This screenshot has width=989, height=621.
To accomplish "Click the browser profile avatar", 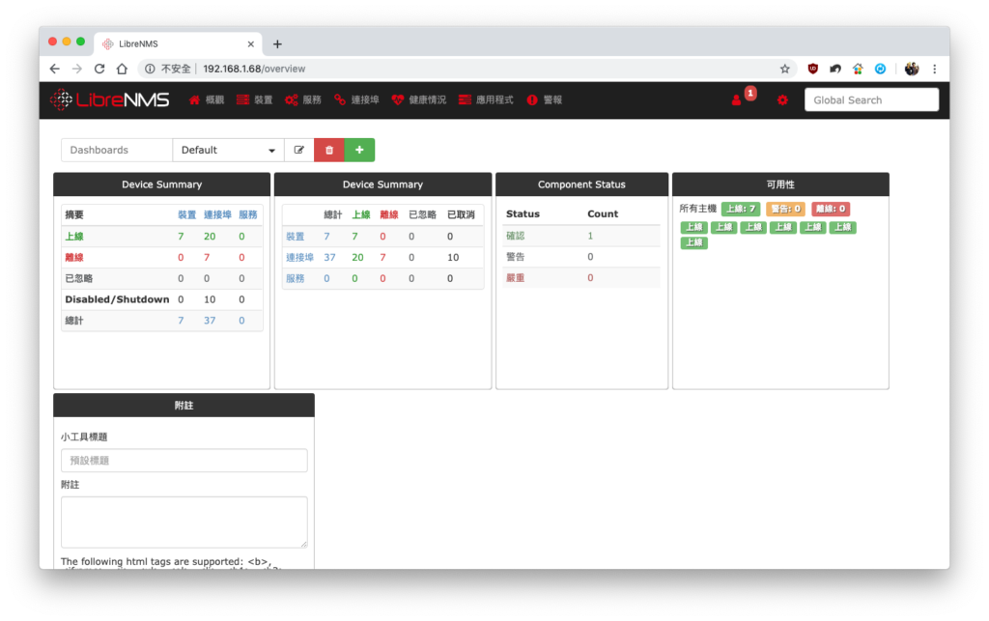I will (x=912, y=69).
